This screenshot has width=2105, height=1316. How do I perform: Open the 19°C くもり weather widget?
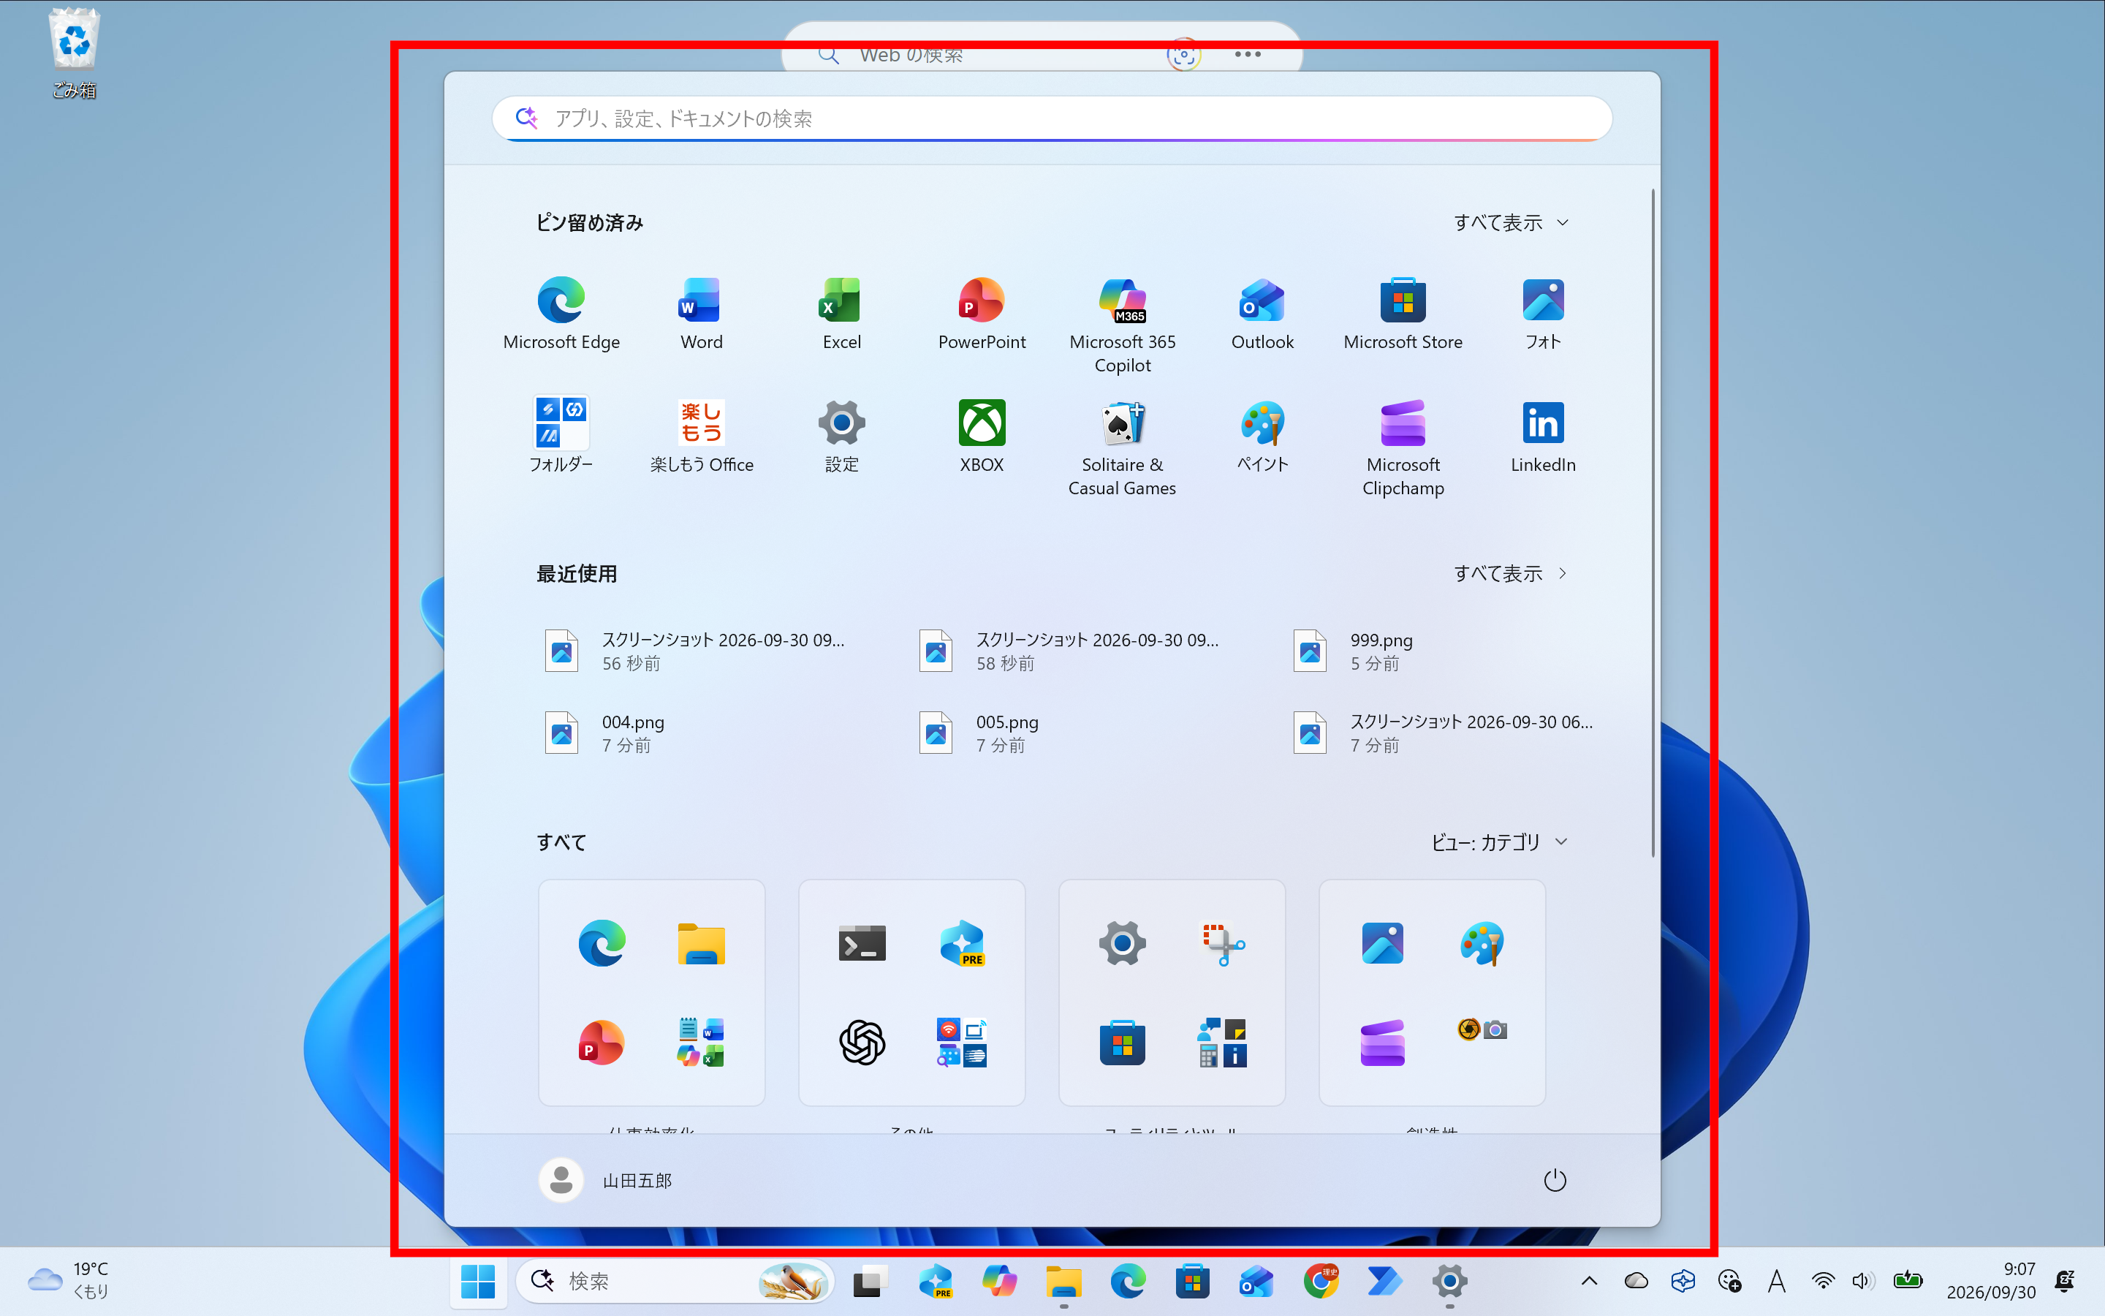[69, 1280]
